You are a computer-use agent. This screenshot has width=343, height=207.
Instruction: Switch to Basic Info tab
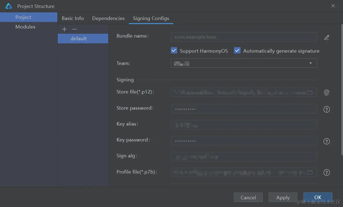click(73, 18)
